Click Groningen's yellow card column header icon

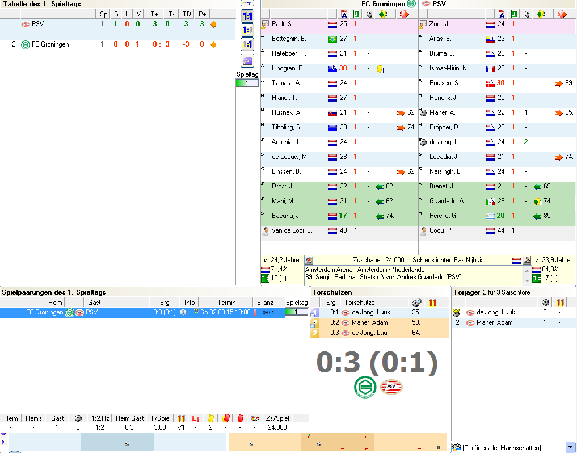tap(385, 14)
